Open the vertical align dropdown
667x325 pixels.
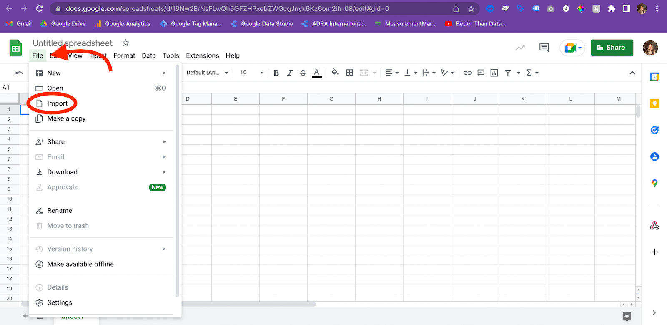411,73
